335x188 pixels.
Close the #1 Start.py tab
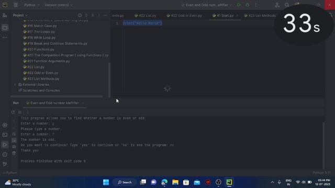point(237,16)
